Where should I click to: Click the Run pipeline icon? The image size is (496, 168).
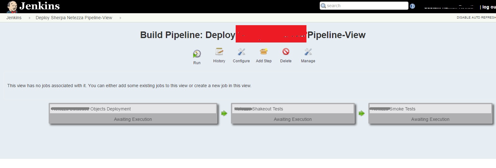coord(197,54)
